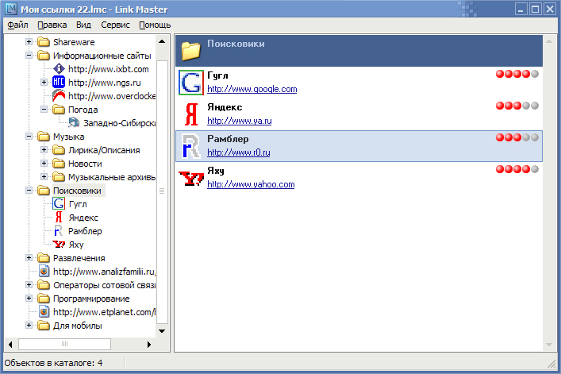This screenshot has height=374, width=561.
Task: Select the Поисковики tree folder label
Action: 77,191
